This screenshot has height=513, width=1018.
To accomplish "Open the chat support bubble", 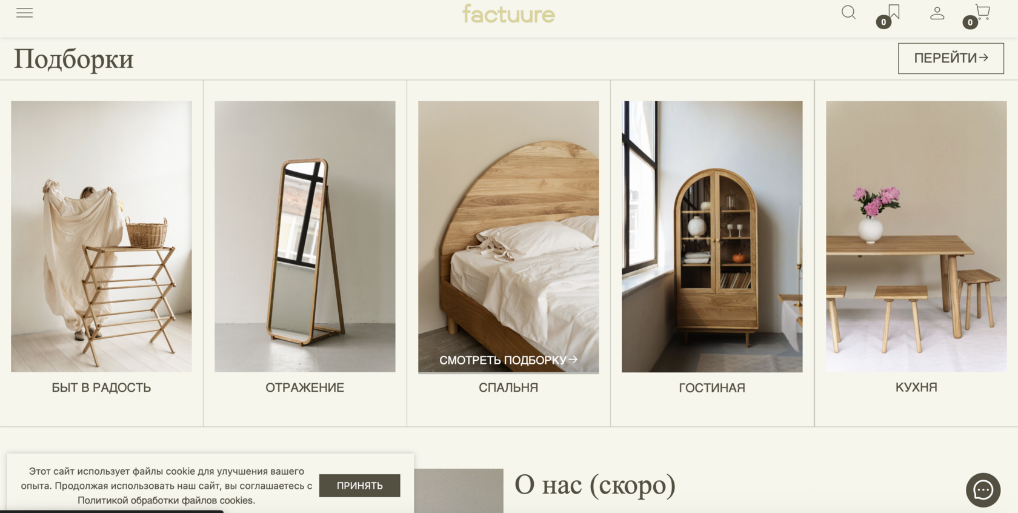I will 983,490.
